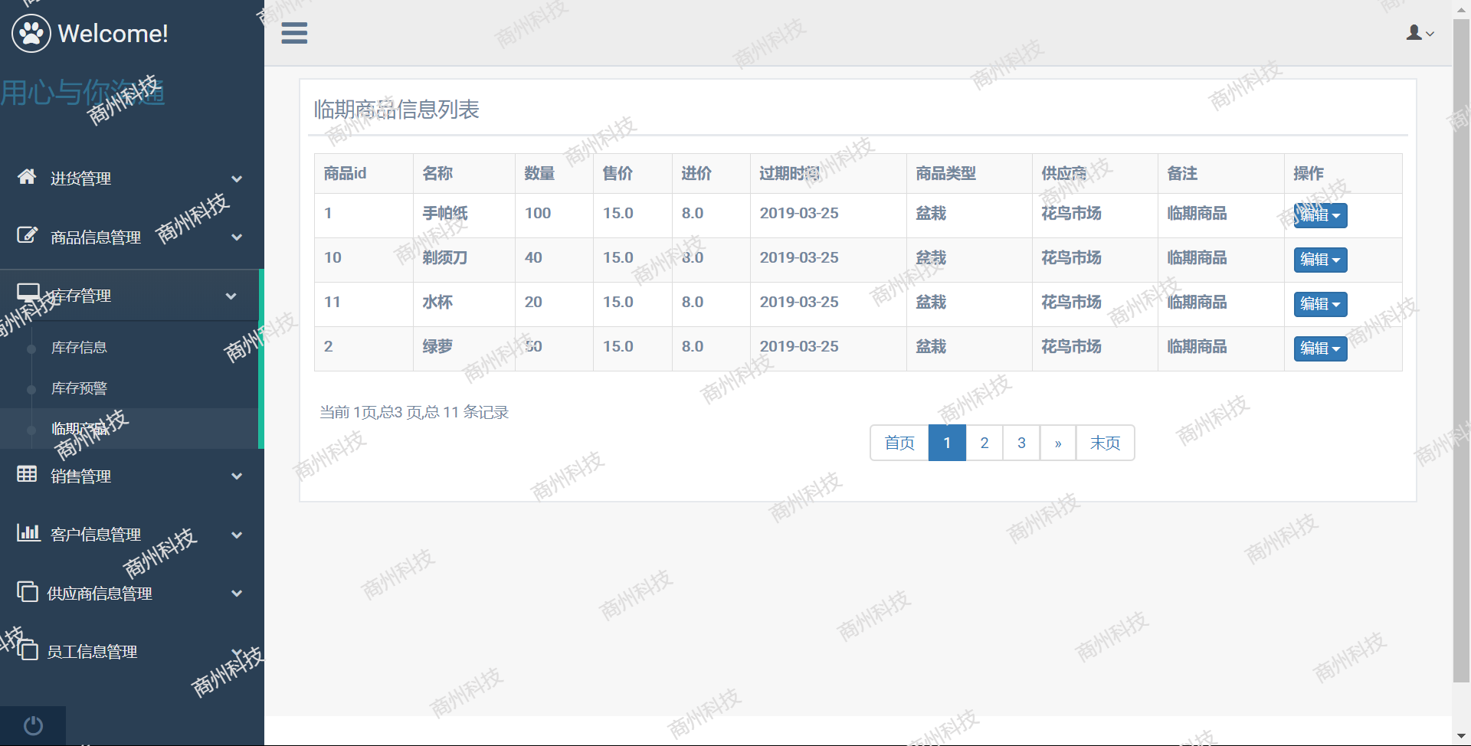Open 编辑 dropdown for 手帕纸 row
The height and width of the screenshot is (746, 1471).
[x=1320, y=215]
